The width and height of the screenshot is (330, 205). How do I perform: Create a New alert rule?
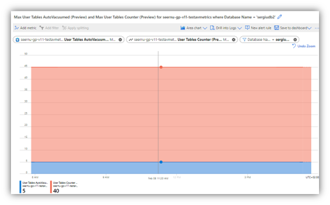click(258, 28)
